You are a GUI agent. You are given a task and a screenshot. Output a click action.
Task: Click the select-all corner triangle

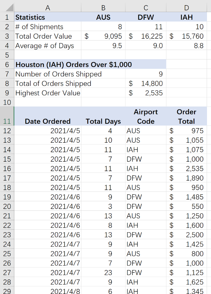point(7,8)
